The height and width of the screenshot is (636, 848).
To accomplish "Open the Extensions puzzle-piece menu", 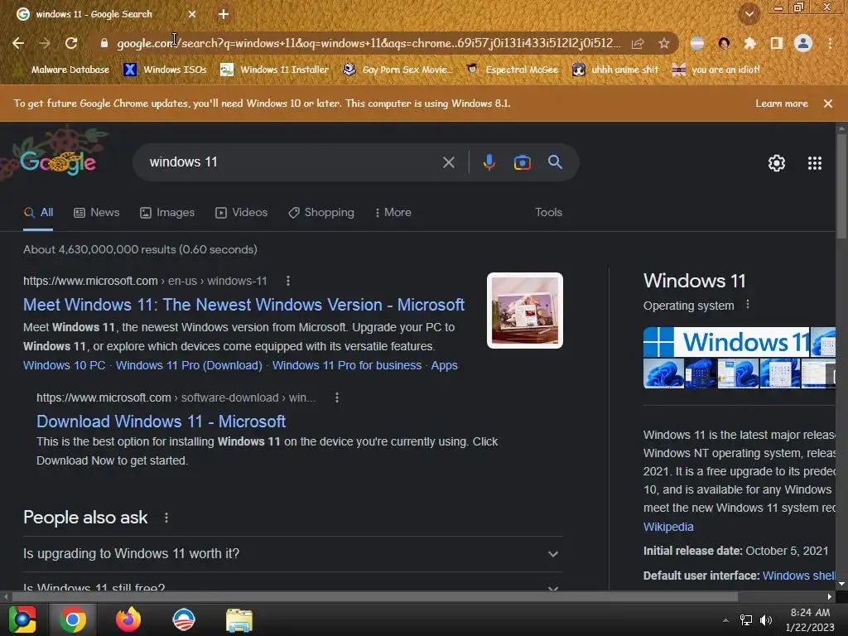I will 749,43.
